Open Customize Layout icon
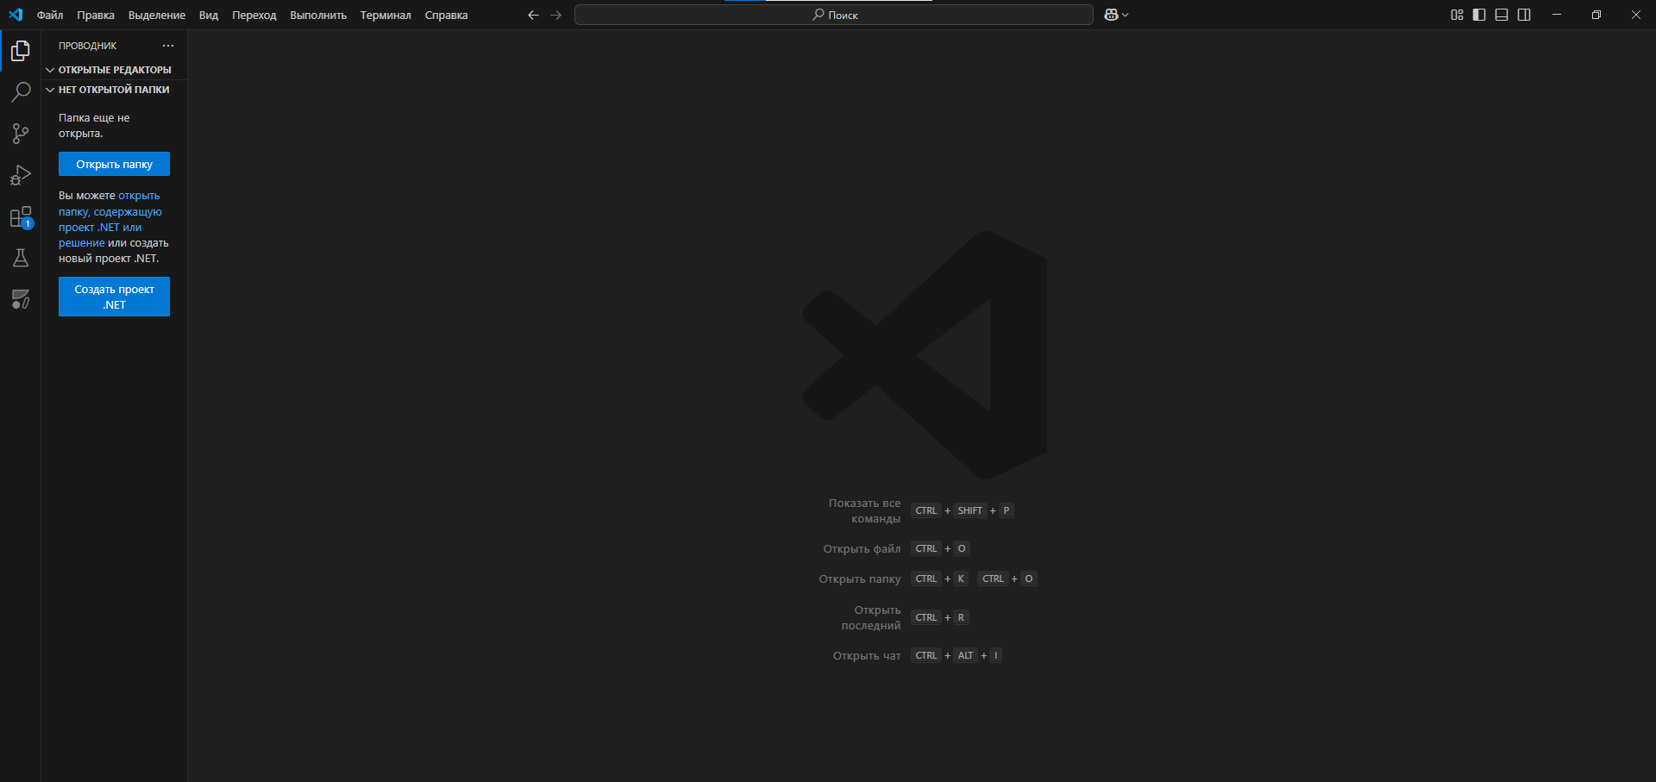The height and width of the screenshot is (782, 1656). [x=1457, y=15]
